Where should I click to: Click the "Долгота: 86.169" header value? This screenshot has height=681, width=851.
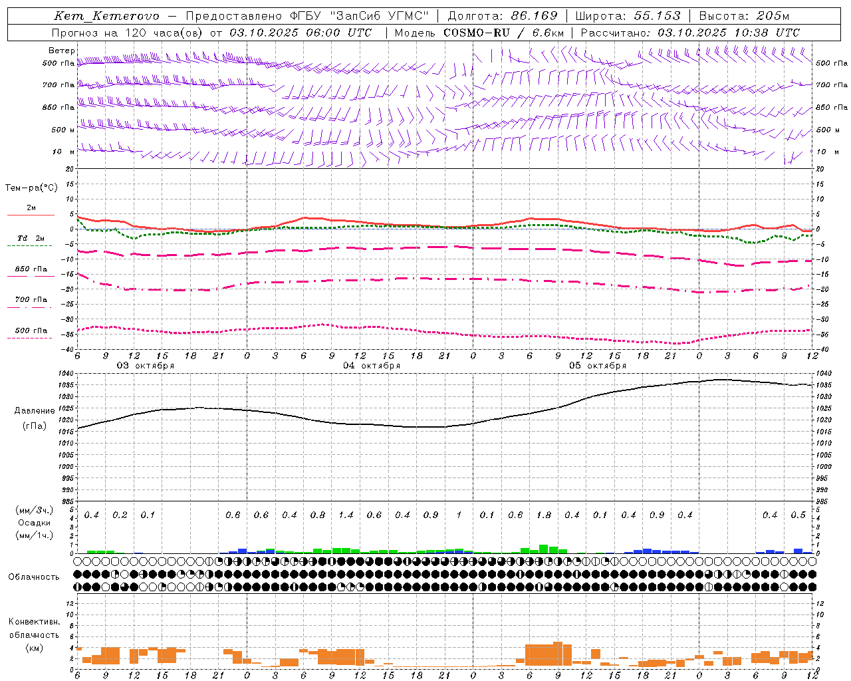point(502,16)
